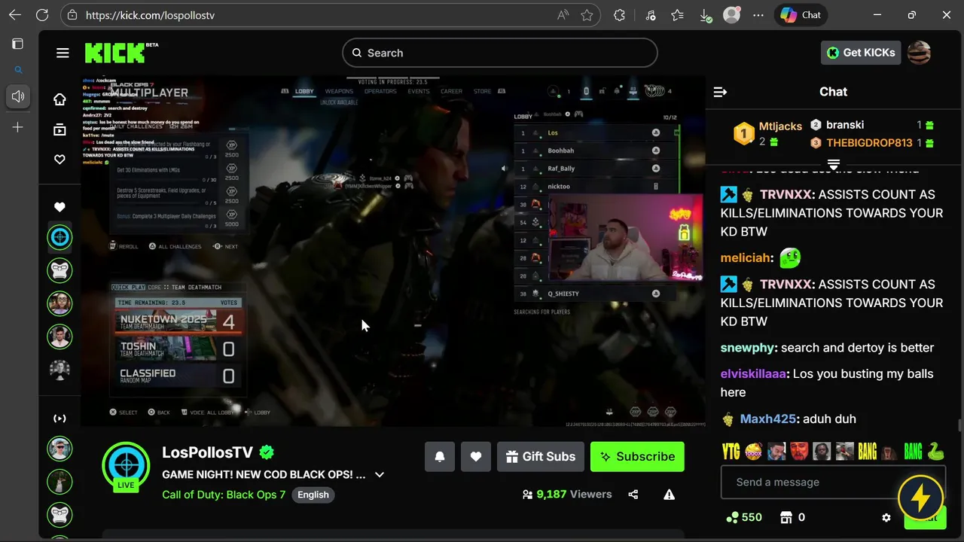The image size is (964, 542).
Task: Click the English language tag
Action: (x=313, y=495)
